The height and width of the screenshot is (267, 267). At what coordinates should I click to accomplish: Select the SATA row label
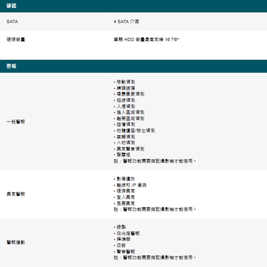point(12,22)
